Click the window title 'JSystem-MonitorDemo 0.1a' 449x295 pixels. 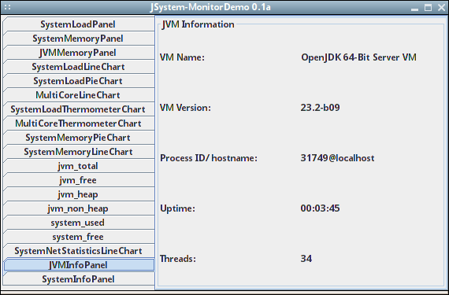210,7
